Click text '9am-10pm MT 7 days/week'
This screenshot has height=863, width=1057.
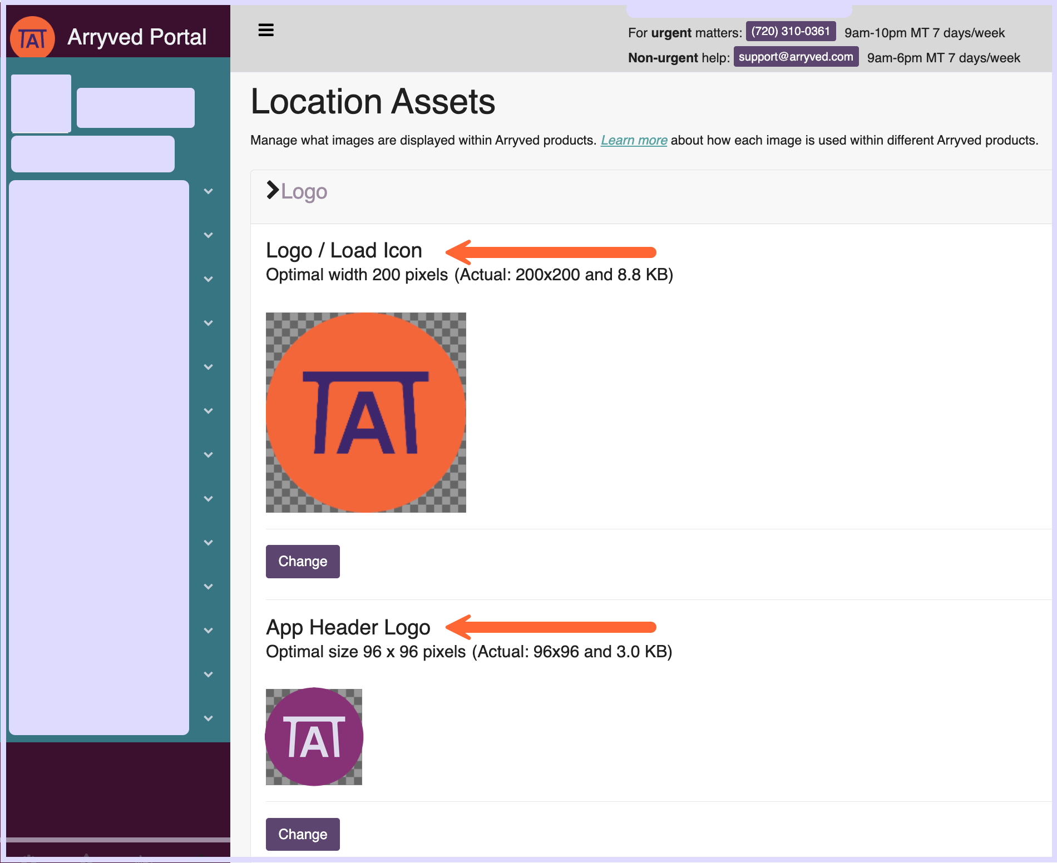tap(925, 33)
